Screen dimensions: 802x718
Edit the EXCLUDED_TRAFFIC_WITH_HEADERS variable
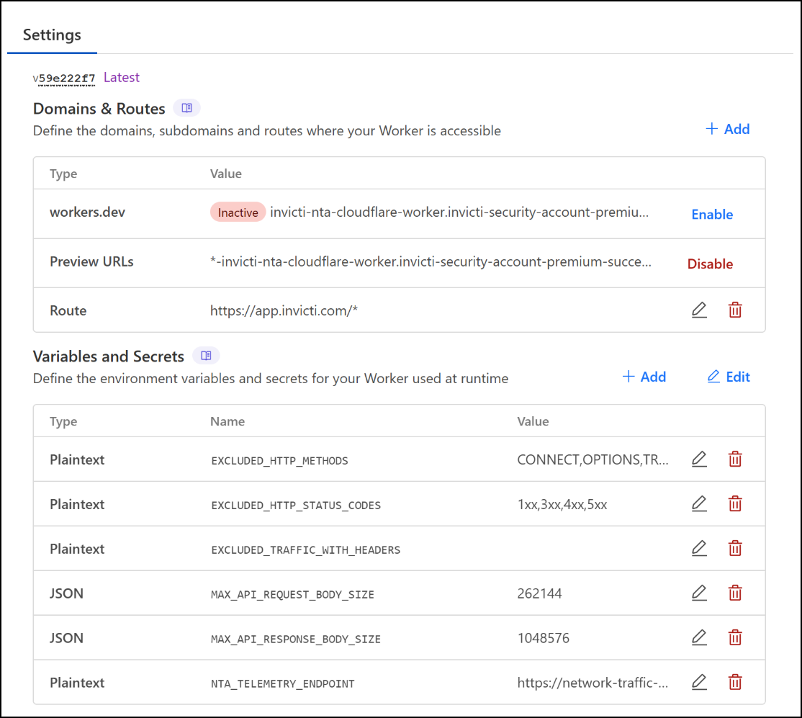click(x=699, y=548)
